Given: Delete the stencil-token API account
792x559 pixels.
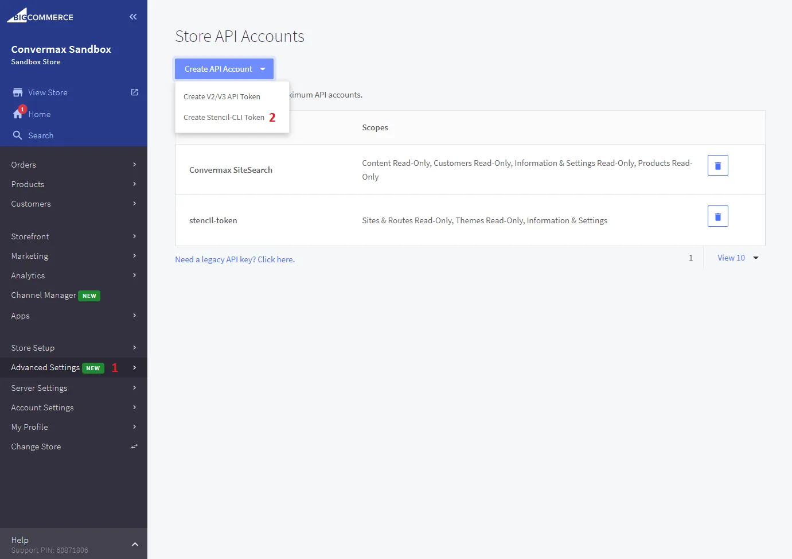Looking at the screenshot, I should coord(717,216).
